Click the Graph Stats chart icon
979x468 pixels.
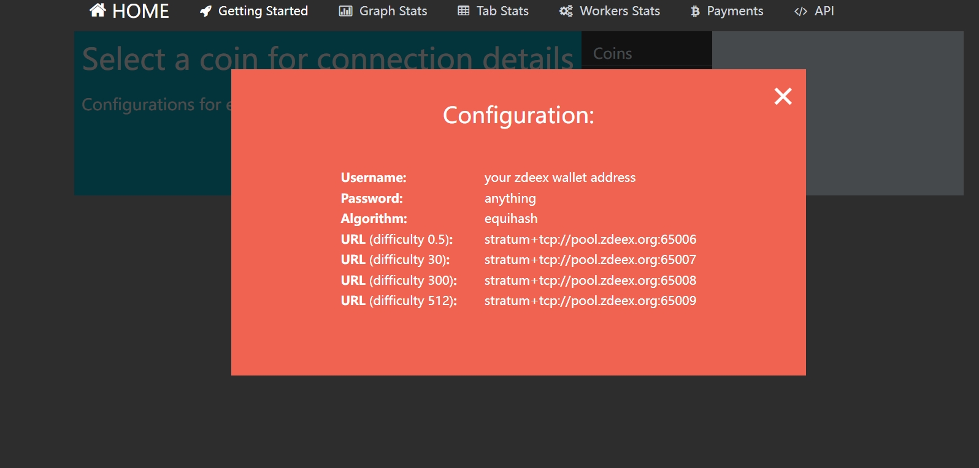coord(346,11)
